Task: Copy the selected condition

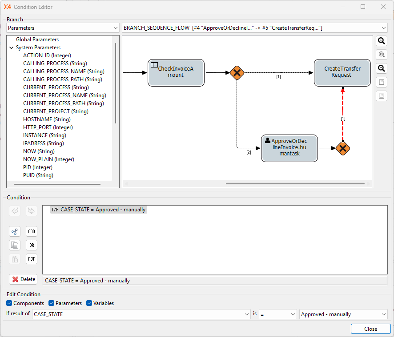Action: [x=15, y=245]
